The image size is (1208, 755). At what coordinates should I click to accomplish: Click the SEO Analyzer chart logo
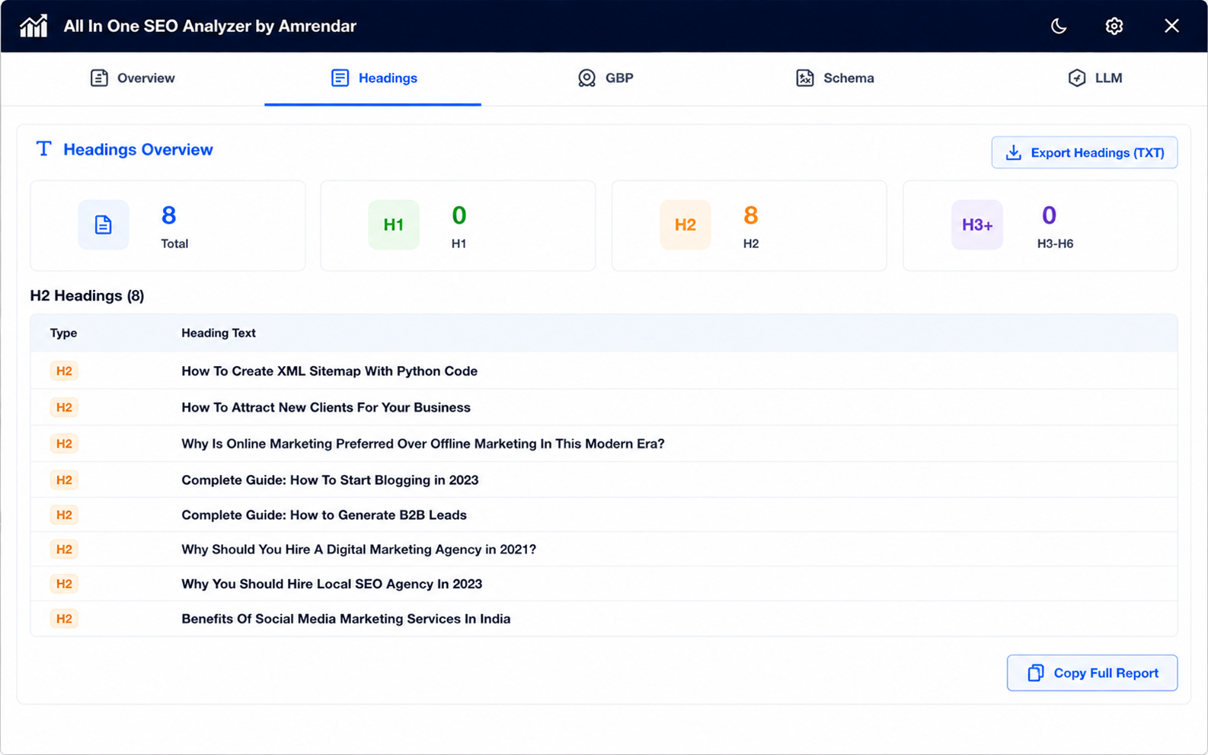point(34,26)
